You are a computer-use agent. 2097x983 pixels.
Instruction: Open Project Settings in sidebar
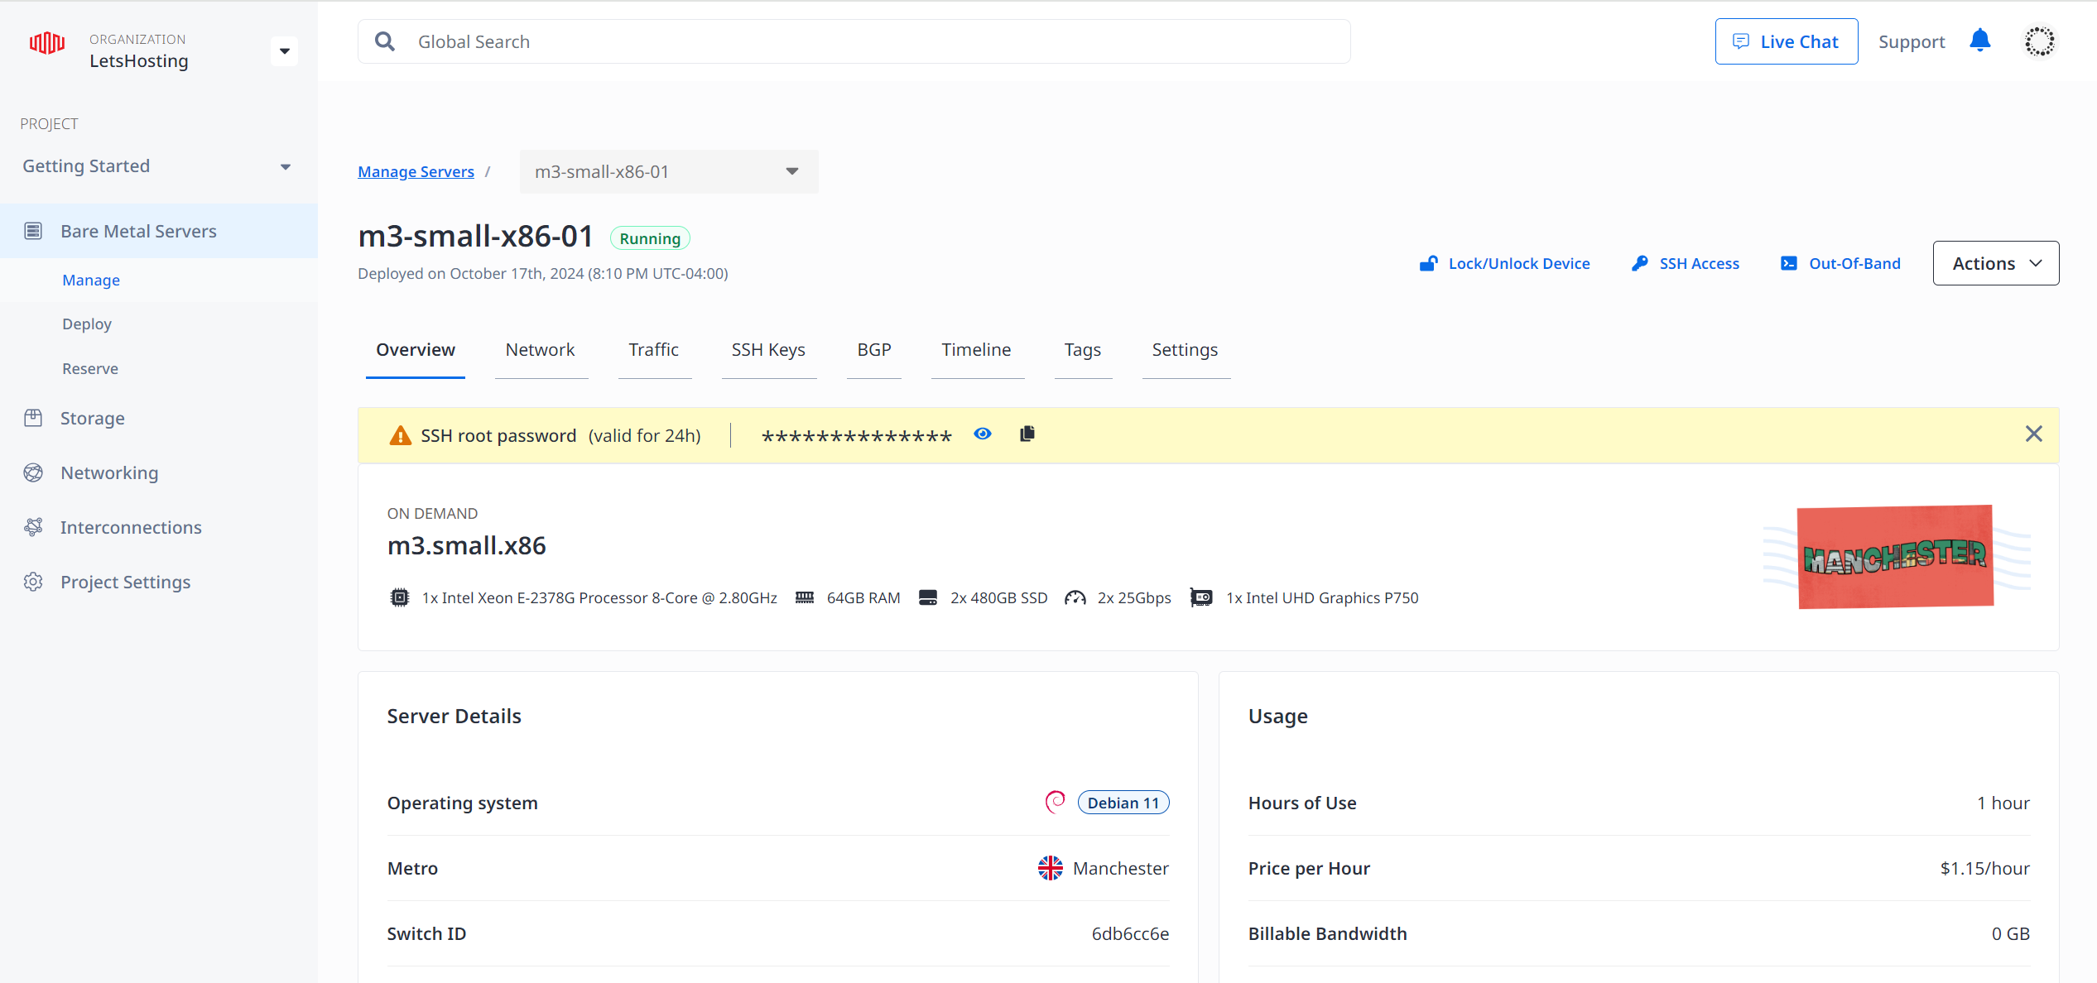pyautogui.click(x=159, y=582)
